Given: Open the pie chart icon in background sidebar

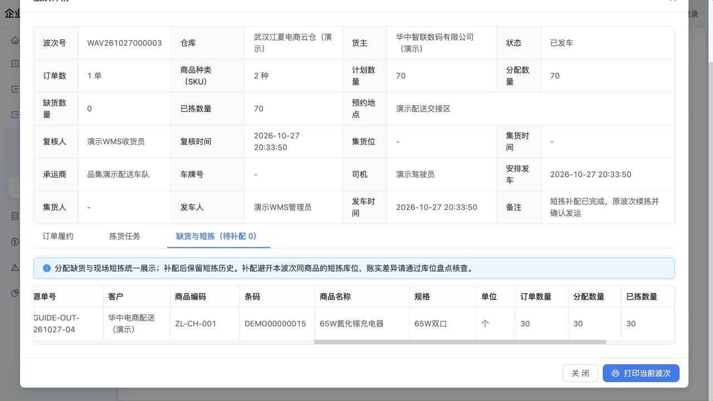Looking at the screenshot, I should 15,293.
